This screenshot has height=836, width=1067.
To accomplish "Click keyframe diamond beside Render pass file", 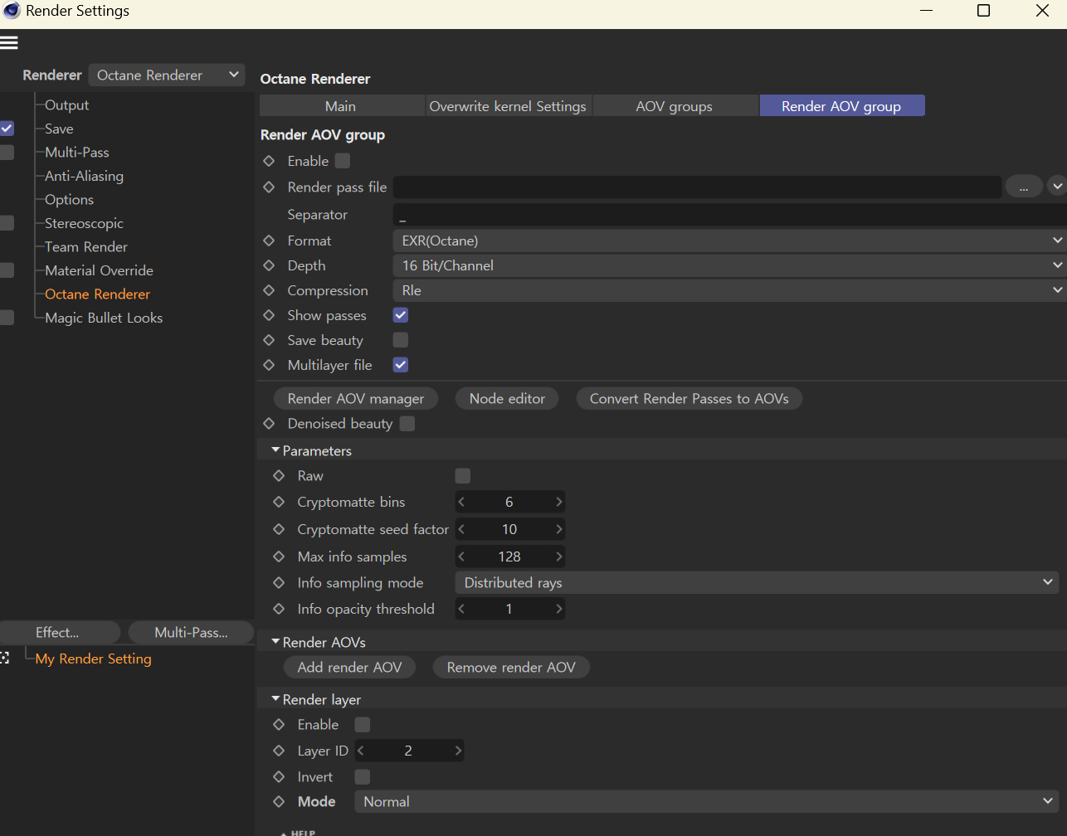I will [269, 187].
